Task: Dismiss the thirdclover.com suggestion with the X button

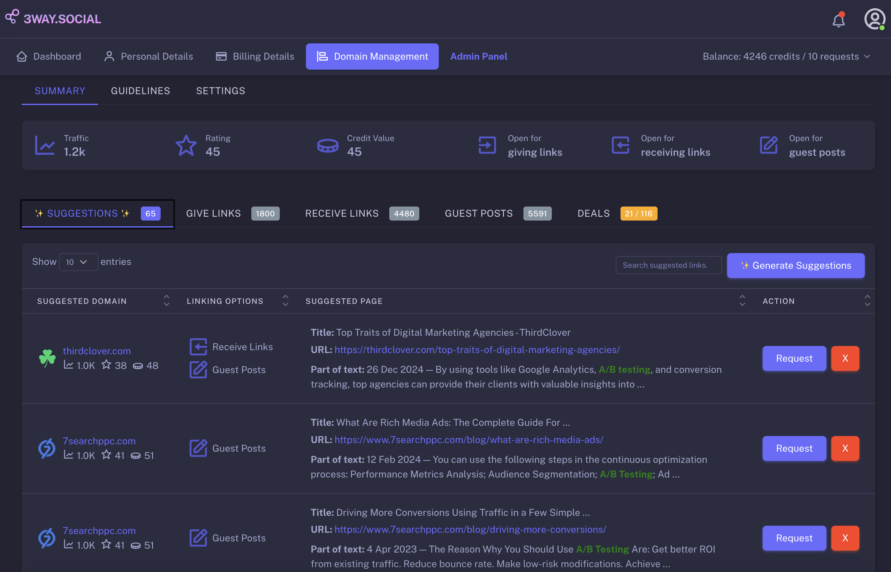Action: 845,358
